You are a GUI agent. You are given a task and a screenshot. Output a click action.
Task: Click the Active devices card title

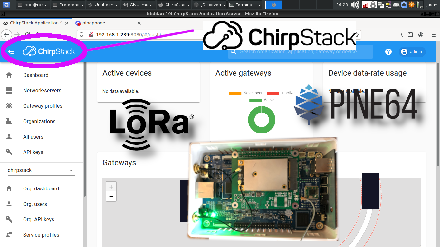tap(127, 73)
